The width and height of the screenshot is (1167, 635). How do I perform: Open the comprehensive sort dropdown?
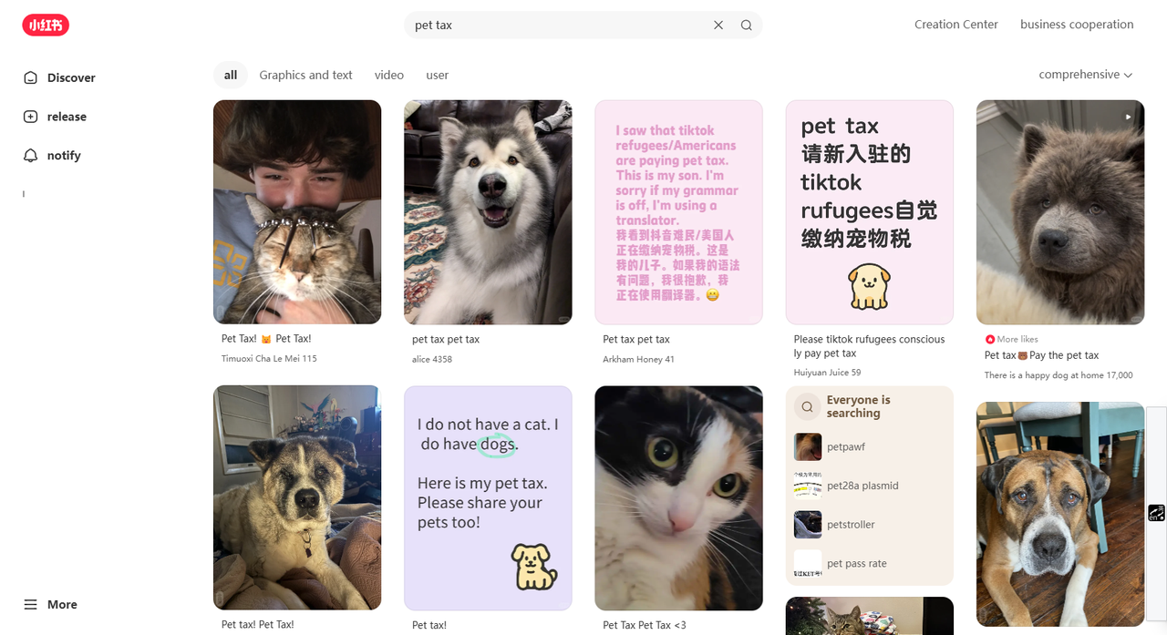pyautogui.click(x=1085, y=75)
